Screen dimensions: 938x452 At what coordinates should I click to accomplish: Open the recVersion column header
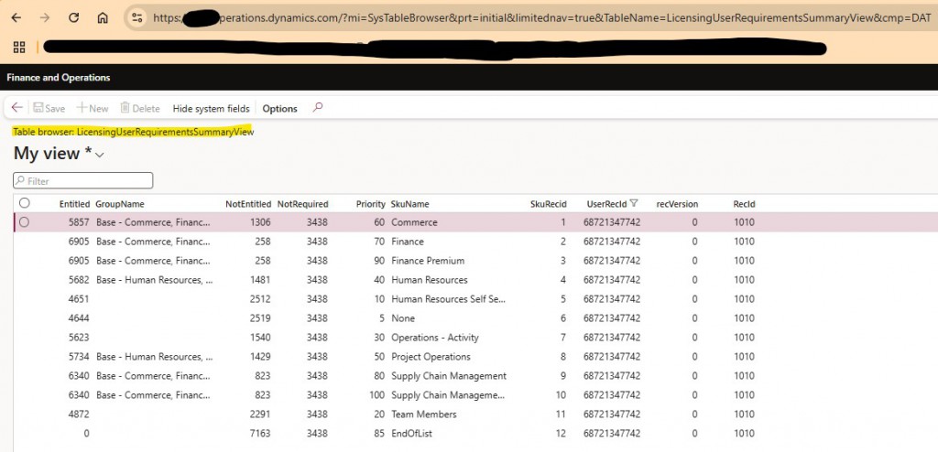(x=677, y=204)
